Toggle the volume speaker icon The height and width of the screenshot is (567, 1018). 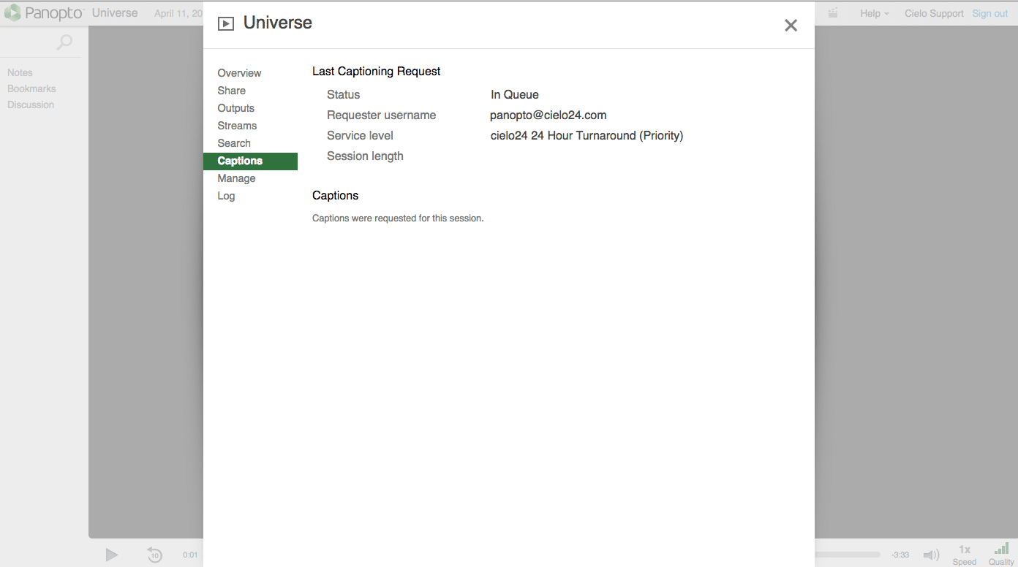(x=931, y=555)
